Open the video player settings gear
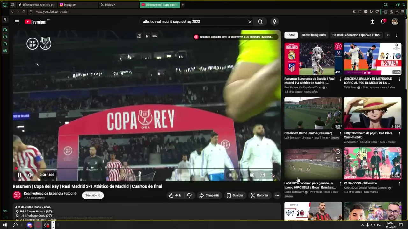This screenshot has width=408, height=229. coord(252,175)
